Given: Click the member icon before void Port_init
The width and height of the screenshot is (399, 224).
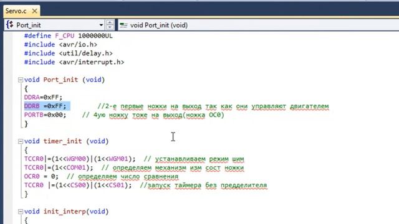Looking at the screenshot, I should coord(123,25).
